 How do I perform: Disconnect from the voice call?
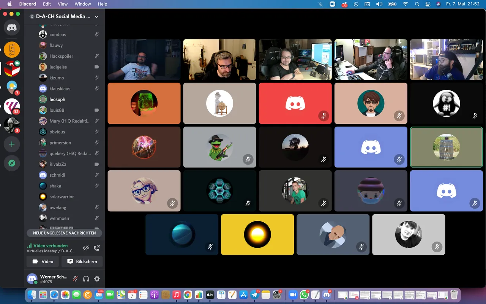click(97, 248)
